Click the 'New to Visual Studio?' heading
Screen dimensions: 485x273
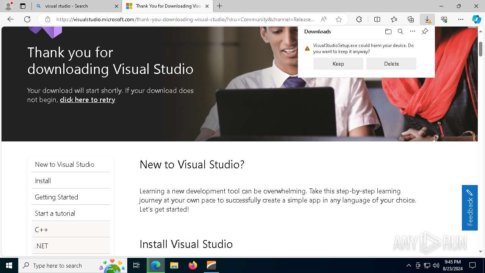pos(192,165)
